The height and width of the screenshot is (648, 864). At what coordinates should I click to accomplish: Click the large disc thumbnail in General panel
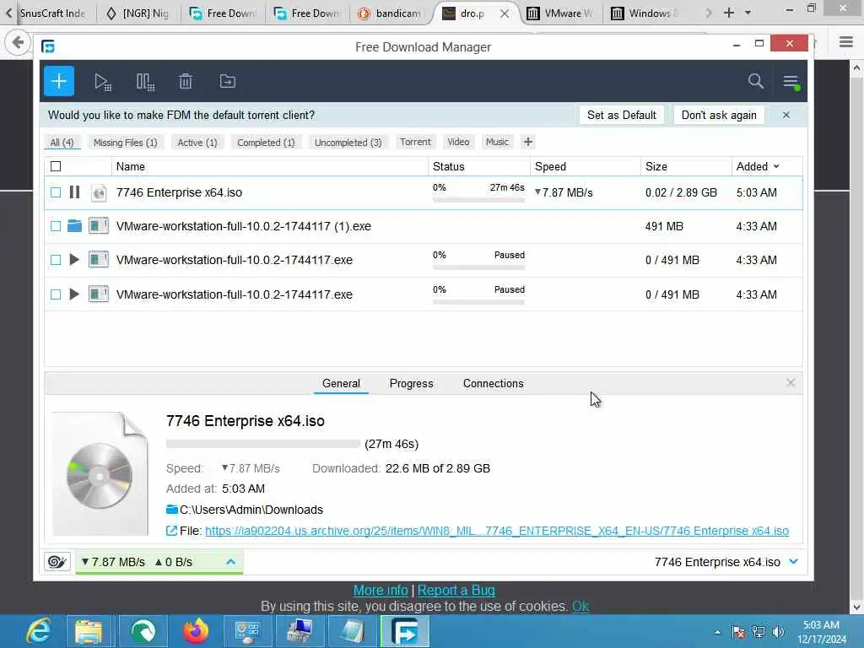100,474
